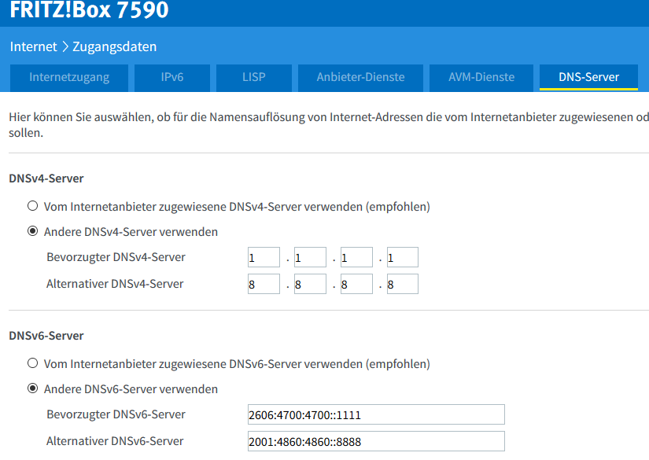Click the Bevorzugter DNSv6-Server address field
This screenshot has width=649, height=460.
pyautogui.click(x=376, y=414)
